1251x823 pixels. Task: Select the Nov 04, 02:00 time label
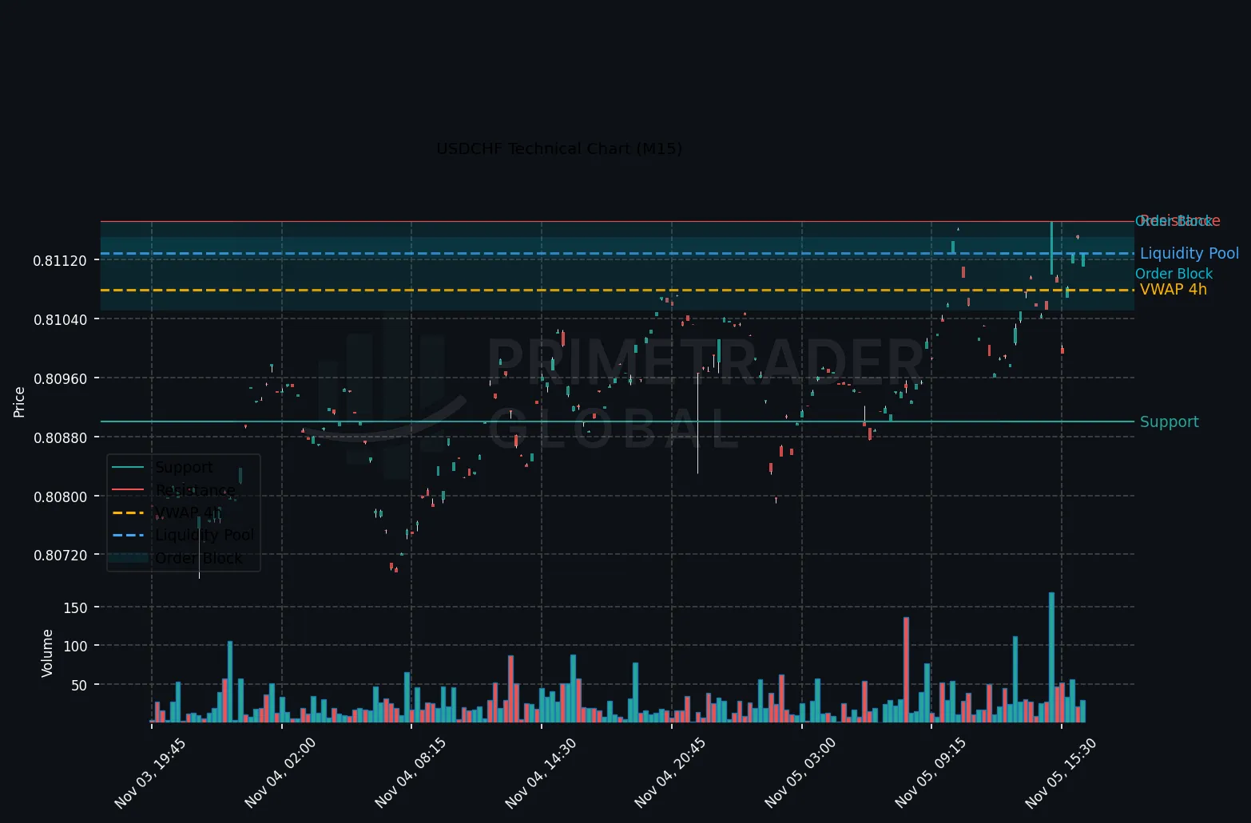coord(280,774)
